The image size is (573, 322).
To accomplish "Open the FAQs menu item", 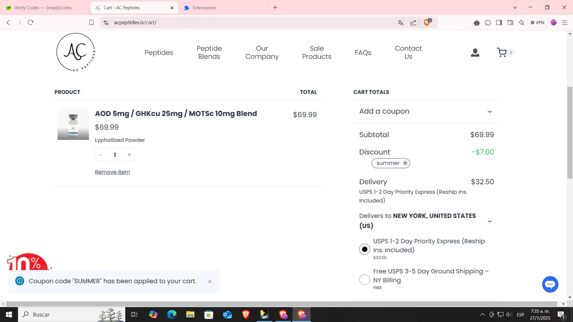I will [363, 53].
